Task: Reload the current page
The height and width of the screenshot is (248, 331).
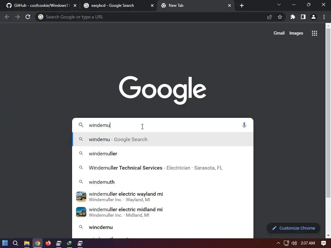Action: click(28, 17)
